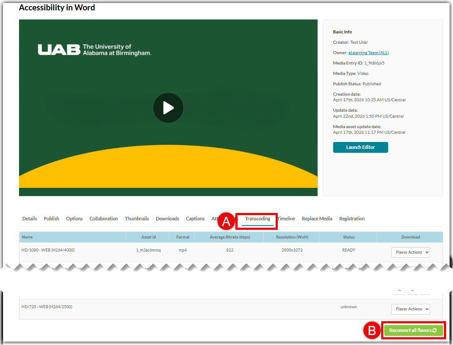The image size is (453, 345).
Task: Go to the Thumbnails tab
Action: 137,219
